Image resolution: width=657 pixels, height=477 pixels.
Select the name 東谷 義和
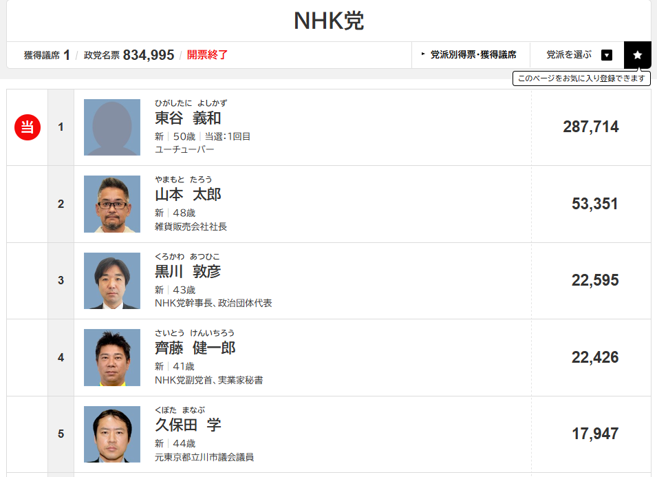(188, 118)
